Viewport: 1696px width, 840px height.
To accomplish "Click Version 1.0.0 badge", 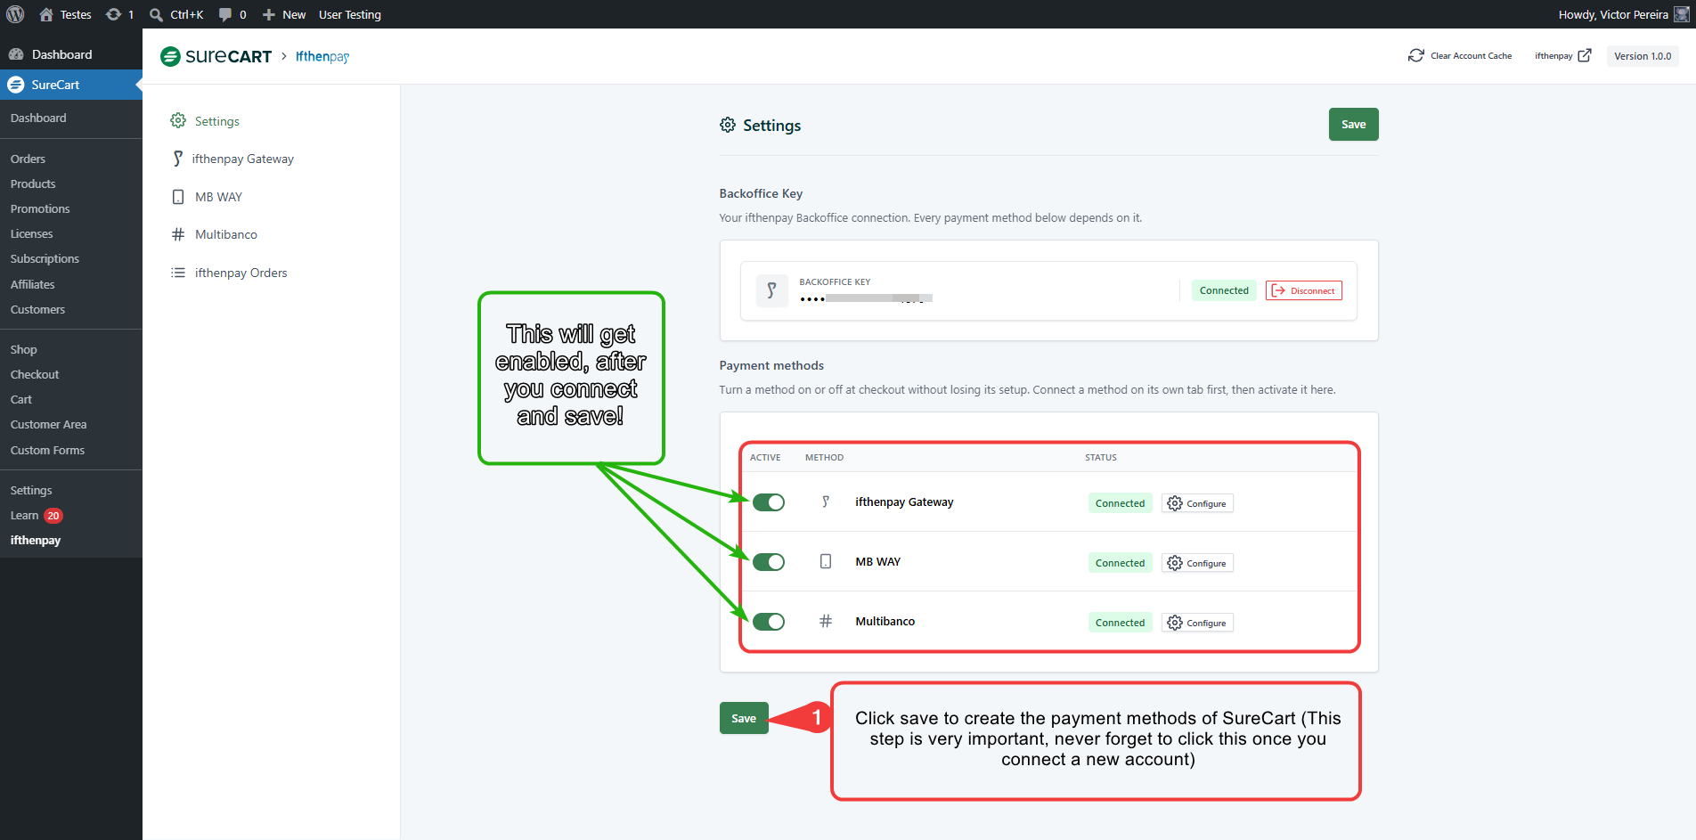I will pos(1643,55).
